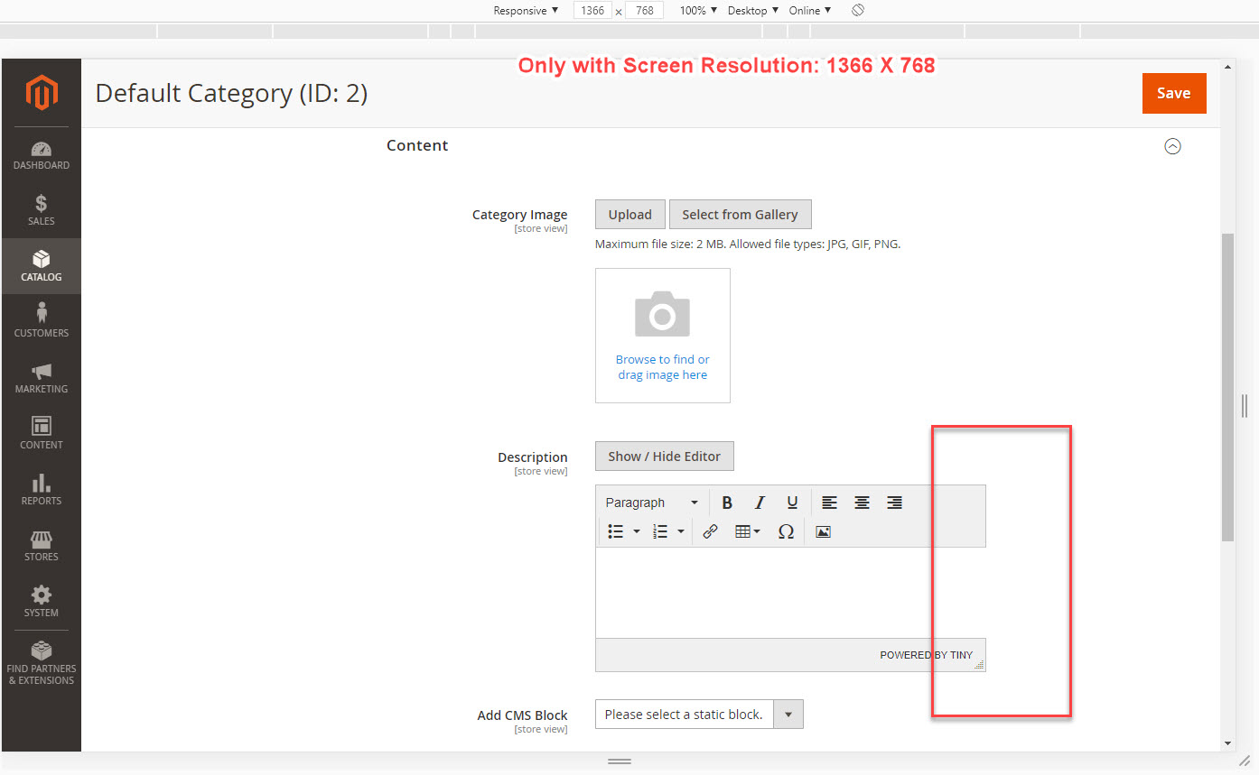Open the table insert menu
Viewport: 1259px width, 775px height.
[747, 531]
